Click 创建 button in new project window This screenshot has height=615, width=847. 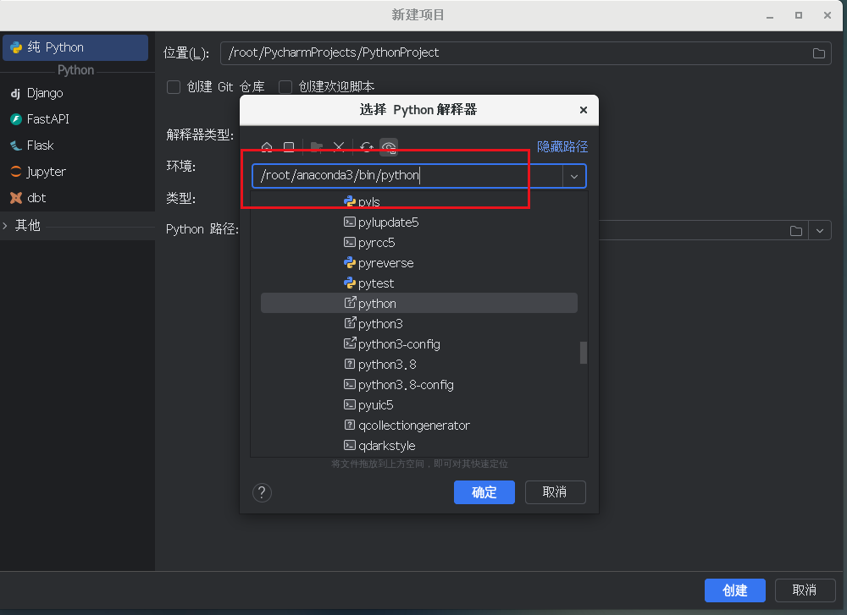[x=734, y=590]
